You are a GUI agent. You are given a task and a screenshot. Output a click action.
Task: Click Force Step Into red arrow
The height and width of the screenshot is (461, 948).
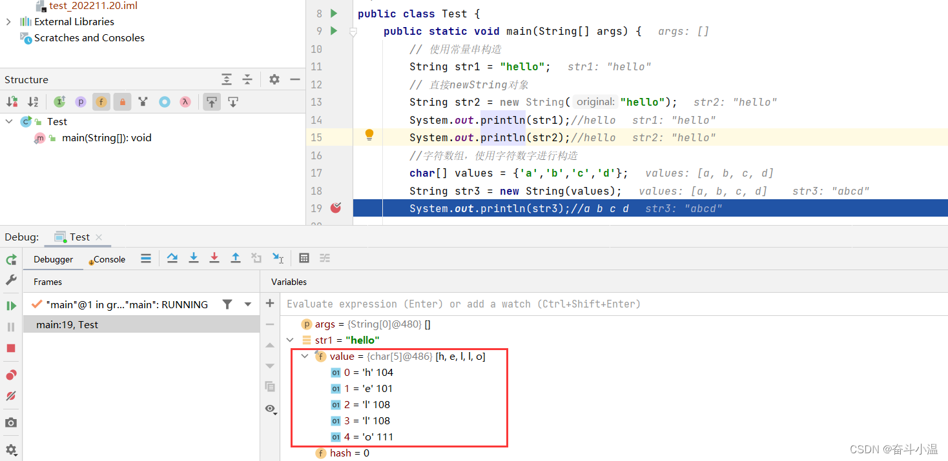pos(214,258)
